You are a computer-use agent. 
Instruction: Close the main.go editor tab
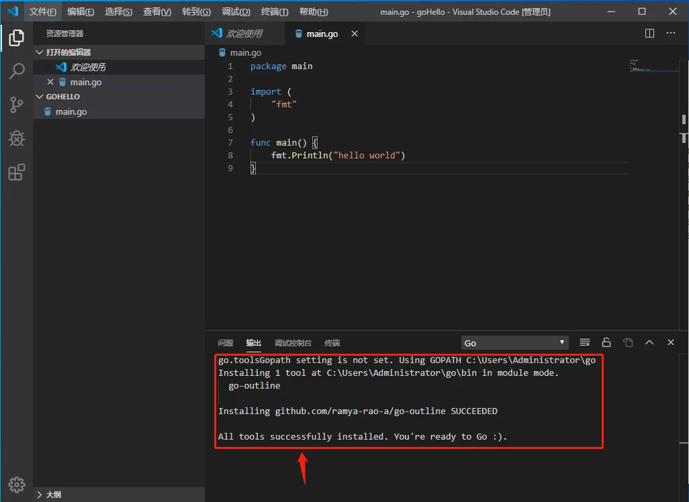click(355, 34)
